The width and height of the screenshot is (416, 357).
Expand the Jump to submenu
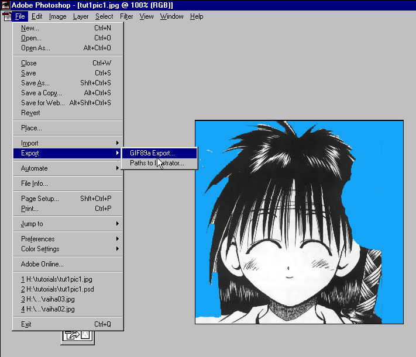(68, 224)
